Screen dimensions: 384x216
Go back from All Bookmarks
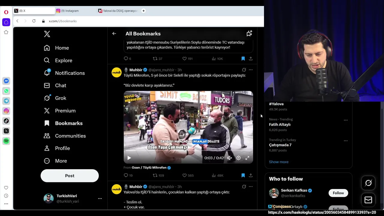click(114, 34)
